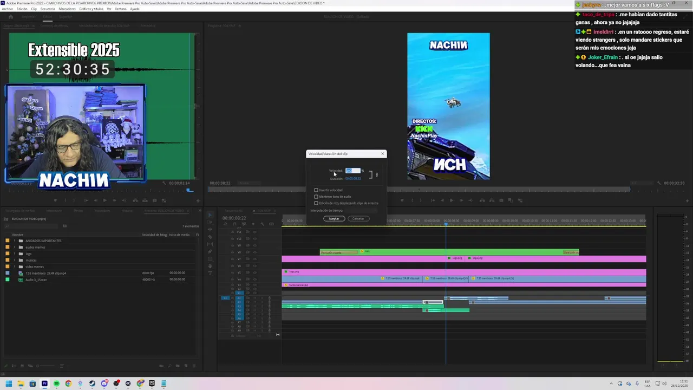
Task: Click the orange label swatch of ANIDADOS IMPORTANTES
Action: 7,240
